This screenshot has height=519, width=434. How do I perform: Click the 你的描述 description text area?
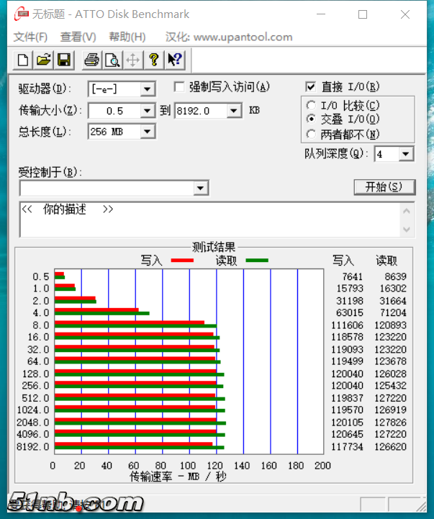209,220
